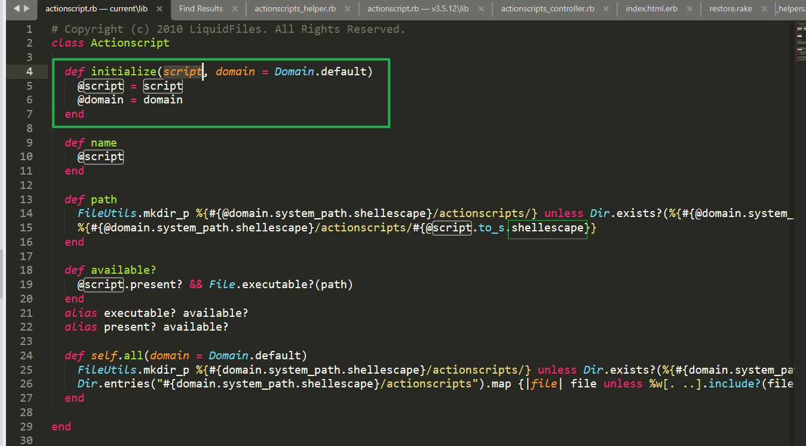Click the minimap code preview

(799, 43)
